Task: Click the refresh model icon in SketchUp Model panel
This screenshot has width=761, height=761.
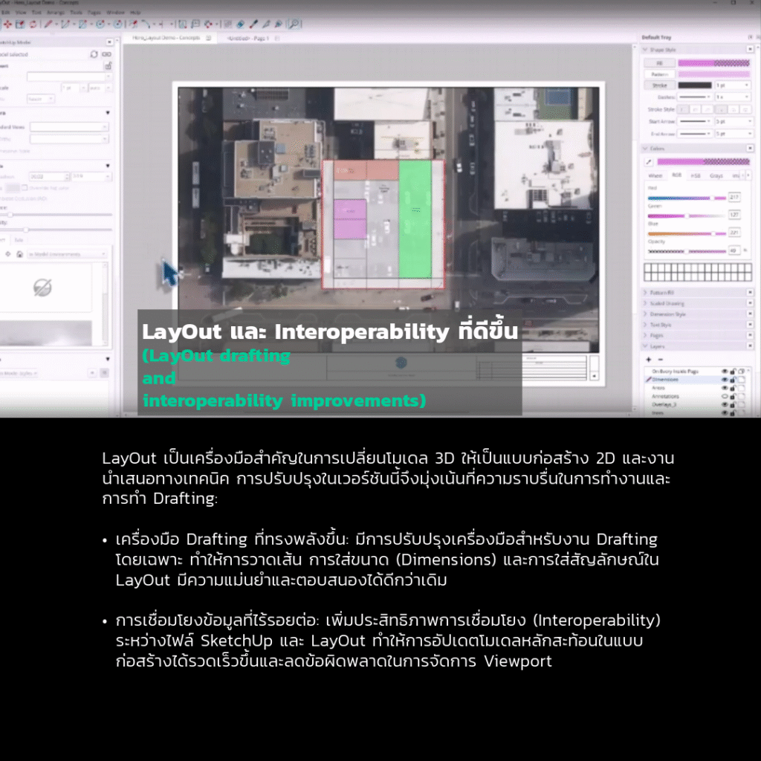Action: pos(94,54)
